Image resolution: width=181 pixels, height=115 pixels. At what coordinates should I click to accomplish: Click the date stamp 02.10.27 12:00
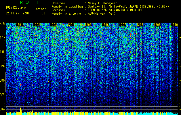coord(18,13)
